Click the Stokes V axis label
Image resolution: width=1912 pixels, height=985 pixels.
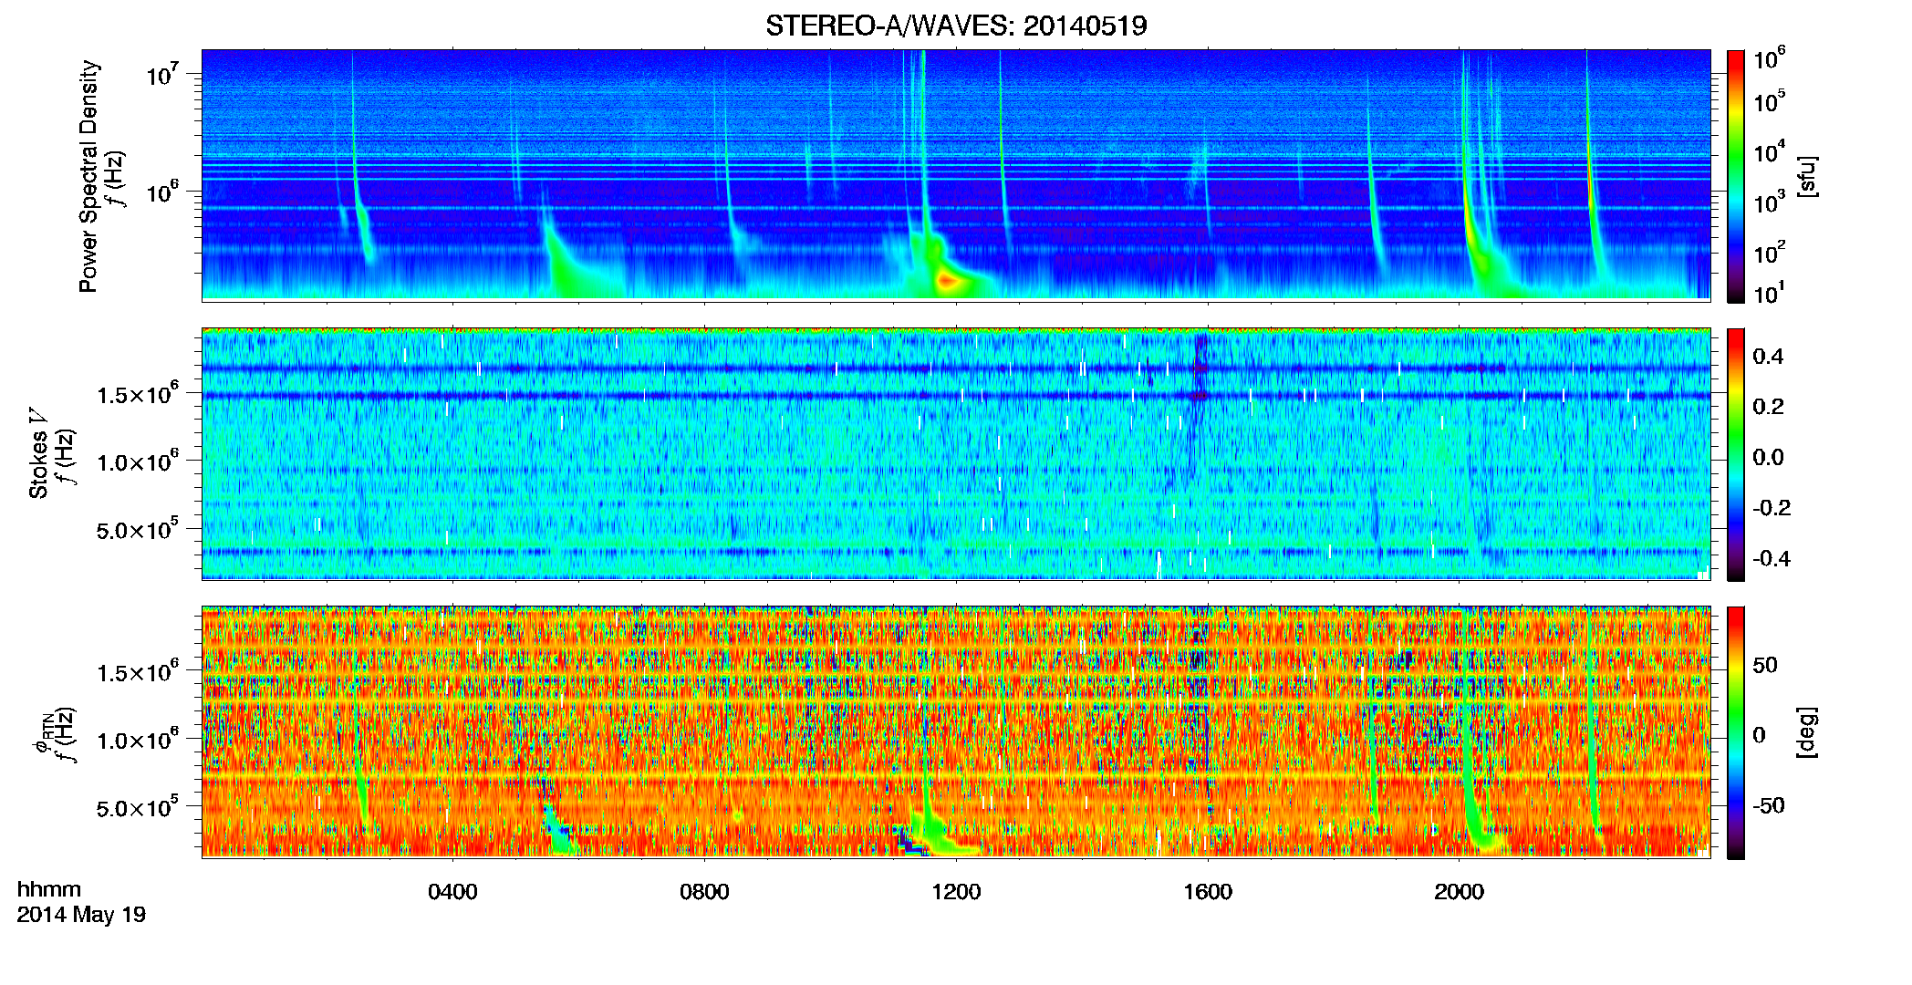[38, 454]
